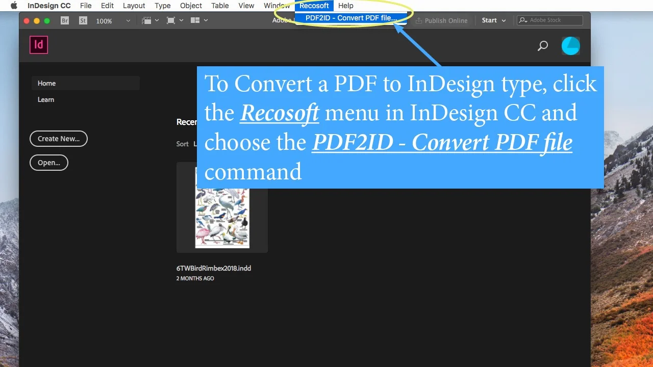The height and width of the screenshot is (367, 653).
Task: Click the Publish Online button
Action: (441, 20)
